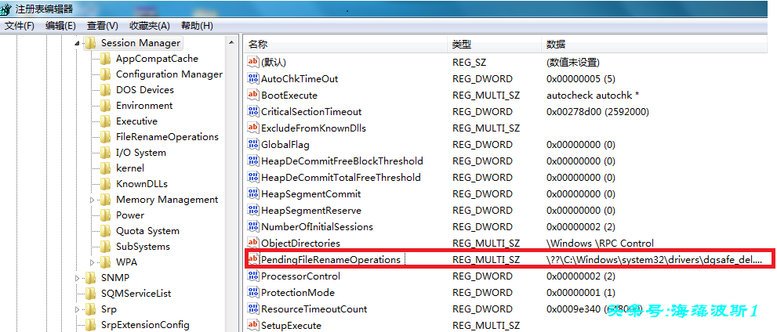This screenshot has width=777, height=332.
Task: Click the AppCompatCache folder icon
Action: click(x=106, y=59)
